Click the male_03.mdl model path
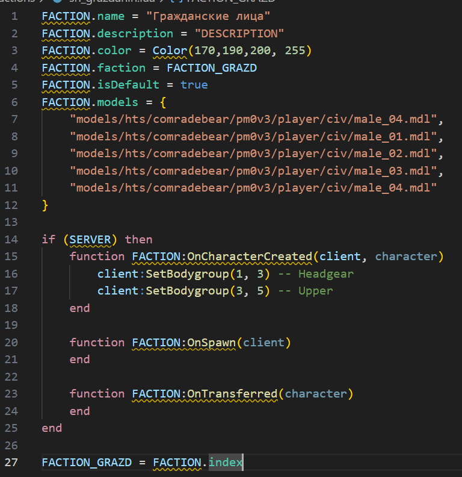Image resolution: width=462 pixels, height=477 pixels. [257, 170]
